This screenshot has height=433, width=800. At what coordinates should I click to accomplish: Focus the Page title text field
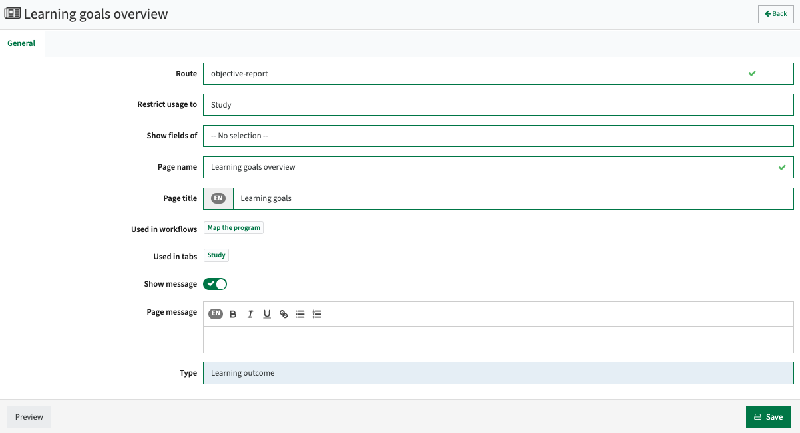513,198
